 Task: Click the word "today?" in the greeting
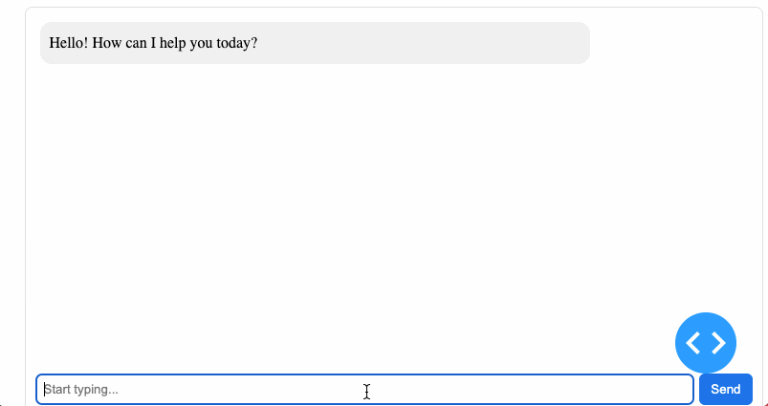point(237,43)
